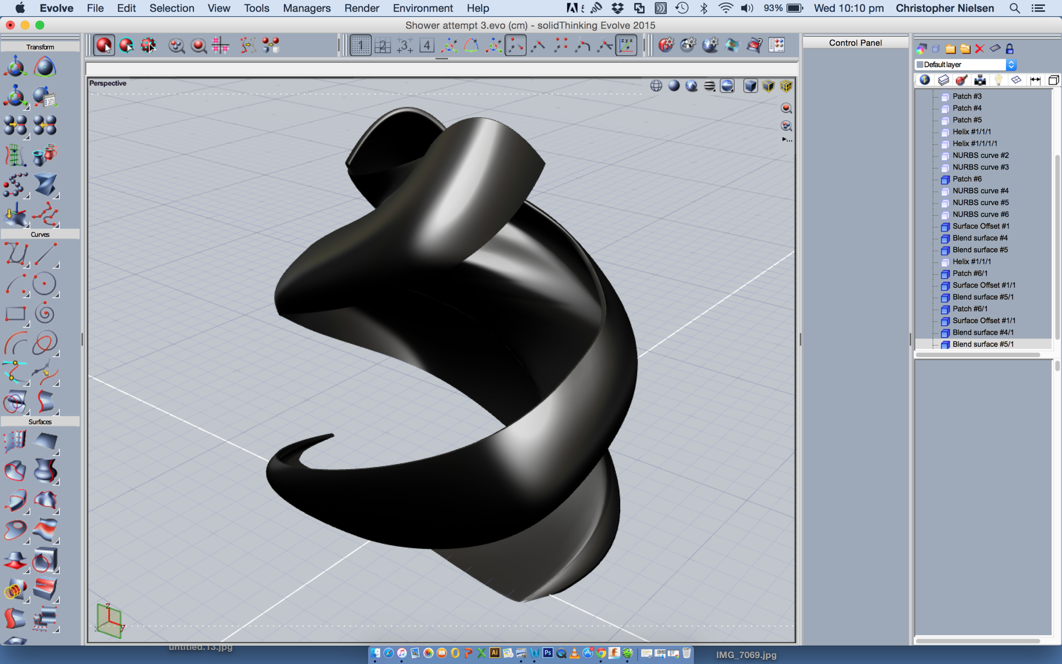Select the Rotate tool in Transform panel
The height and width of the screenshot is (664, 1062).
tap(44, 66)
